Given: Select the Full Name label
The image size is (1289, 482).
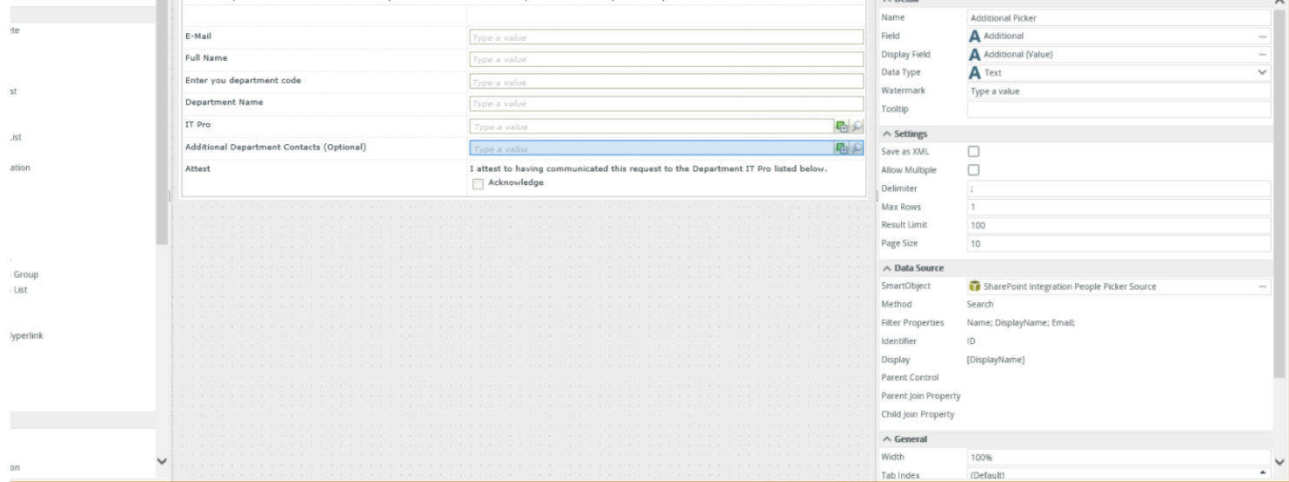Looking at the screenshot, I should click(206, 58).
